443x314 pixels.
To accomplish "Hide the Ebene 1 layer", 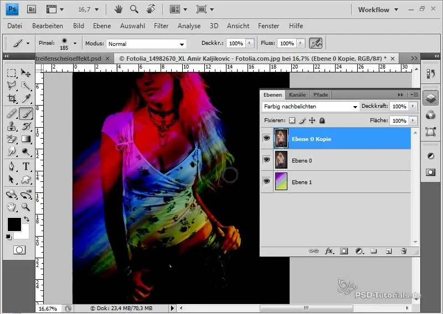I will (266, 181).
